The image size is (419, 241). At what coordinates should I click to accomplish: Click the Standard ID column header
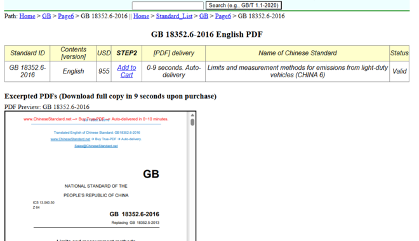27,53
